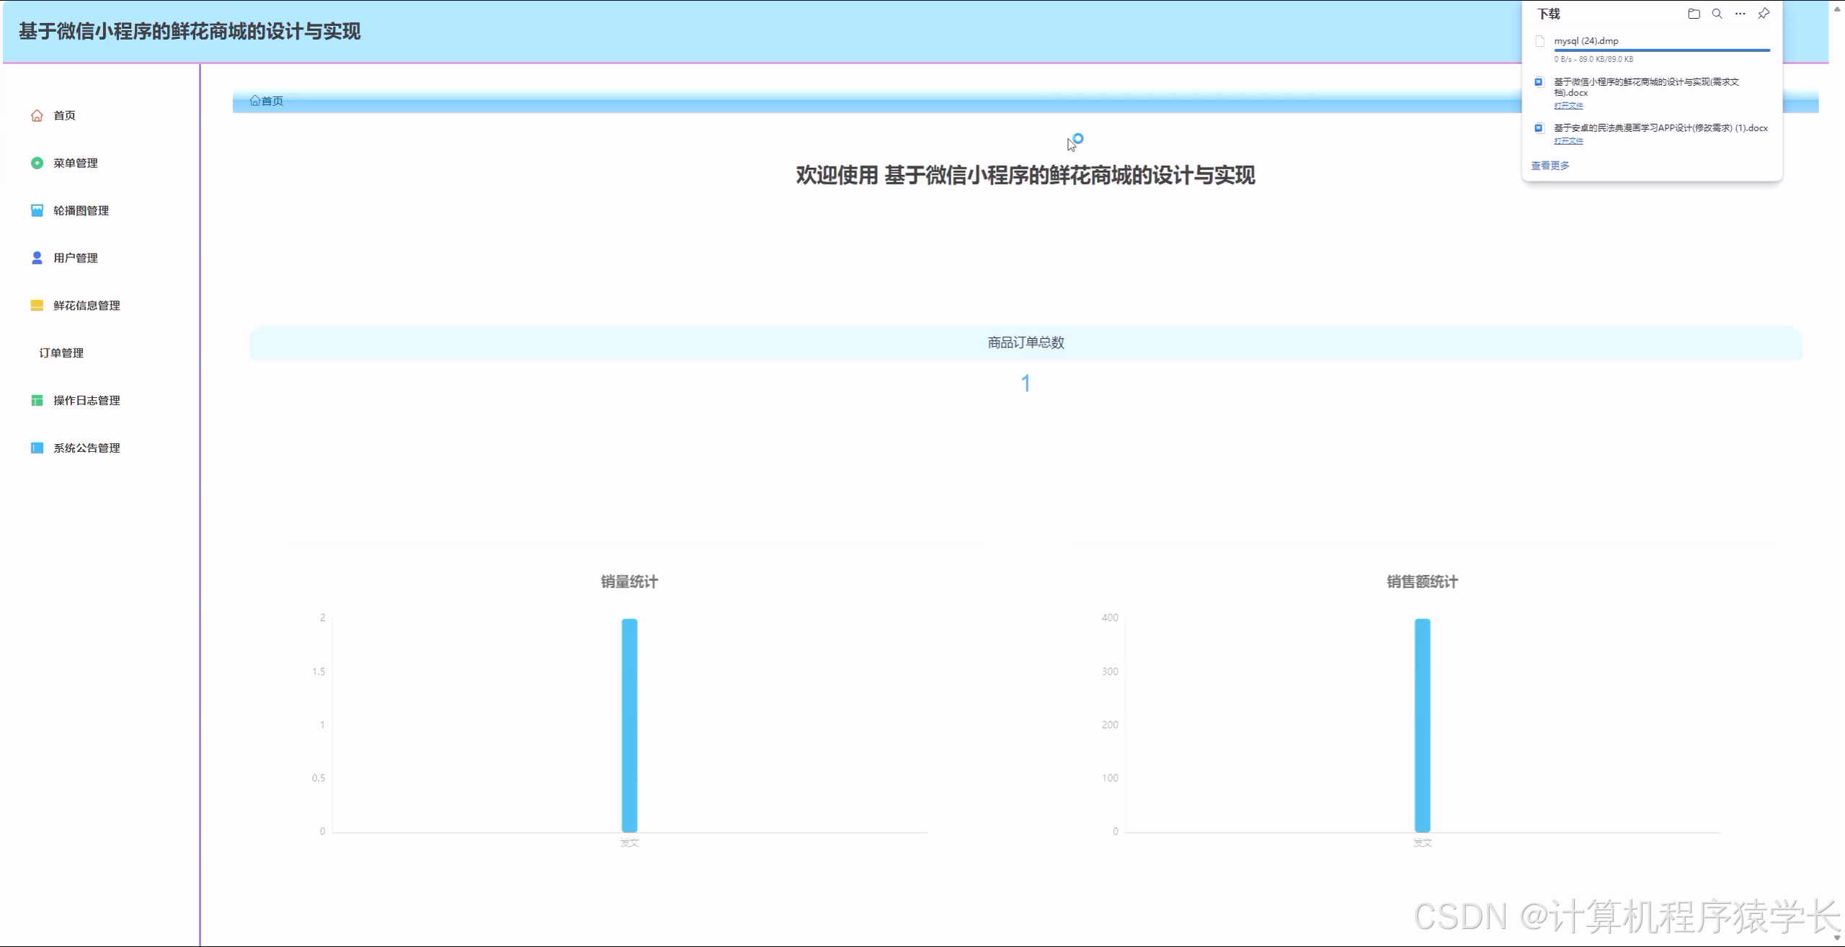Open downloads folder icon in download panel
This screenshot has height=947, width=1845.
[x=1694, y=14]
